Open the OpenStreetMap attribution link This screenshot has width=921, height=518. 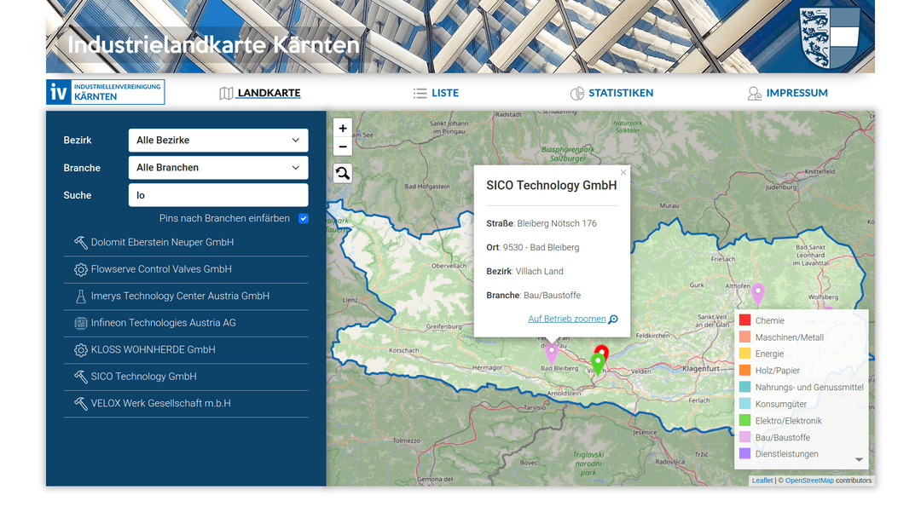[x=809, y=481]
